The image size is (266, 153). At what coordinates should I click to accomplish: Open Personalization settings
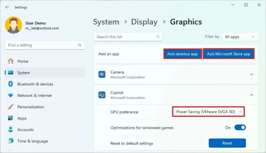tap(45, 107)
